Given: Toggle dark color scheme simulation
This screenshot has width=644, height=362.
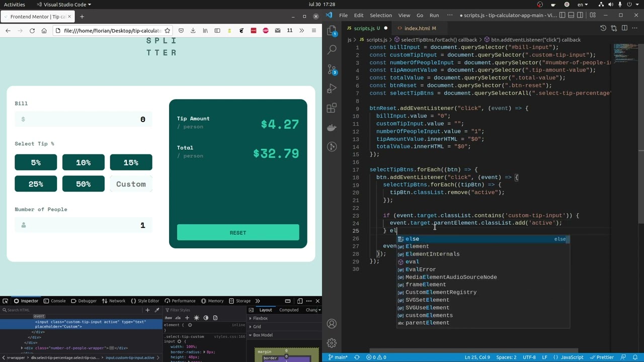Looking at the screenshot, I should tap(206, 318).
